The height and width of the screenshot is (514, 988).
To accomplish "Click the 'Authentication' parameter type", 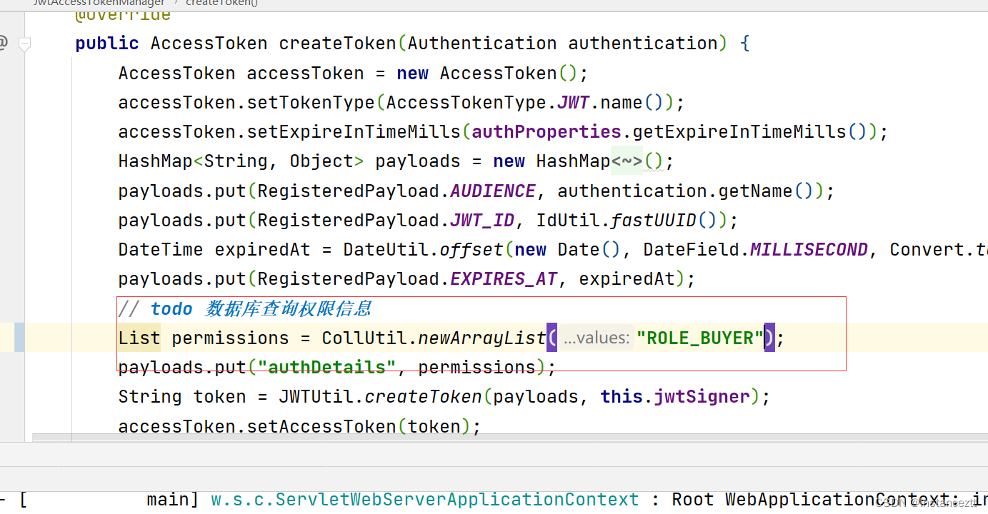I will 482,44.
